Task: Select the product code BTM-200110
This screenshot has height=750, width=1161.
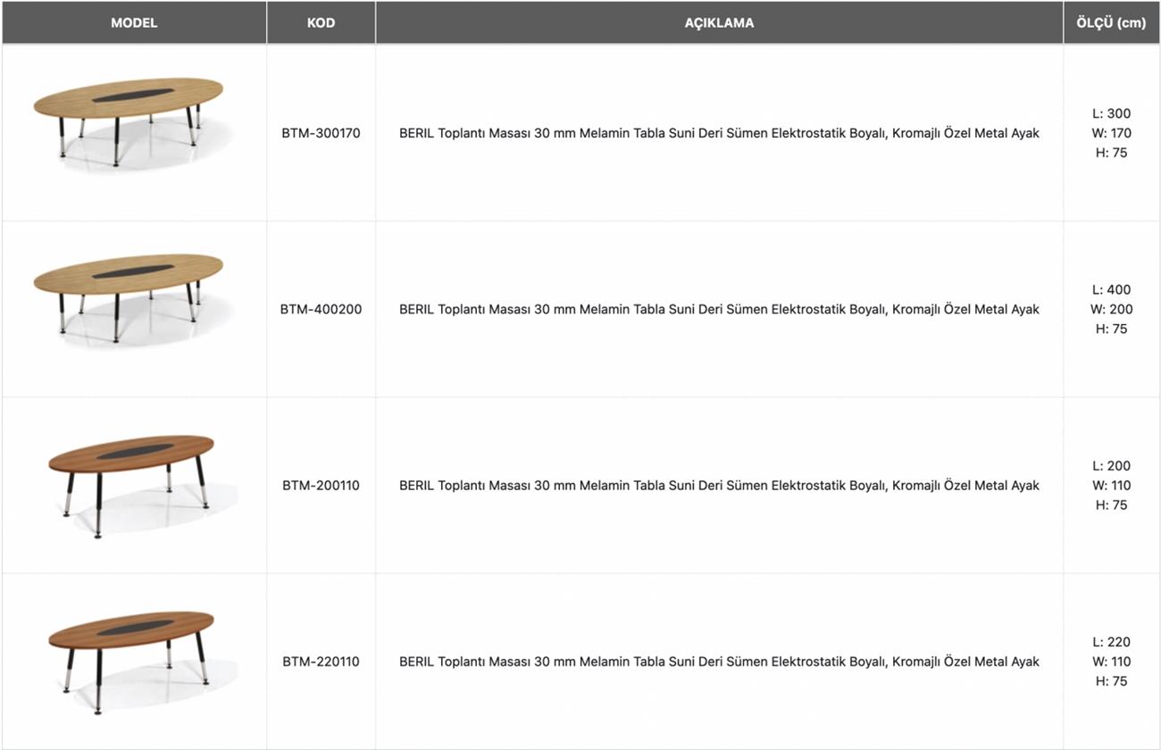Action: point(321,486)
